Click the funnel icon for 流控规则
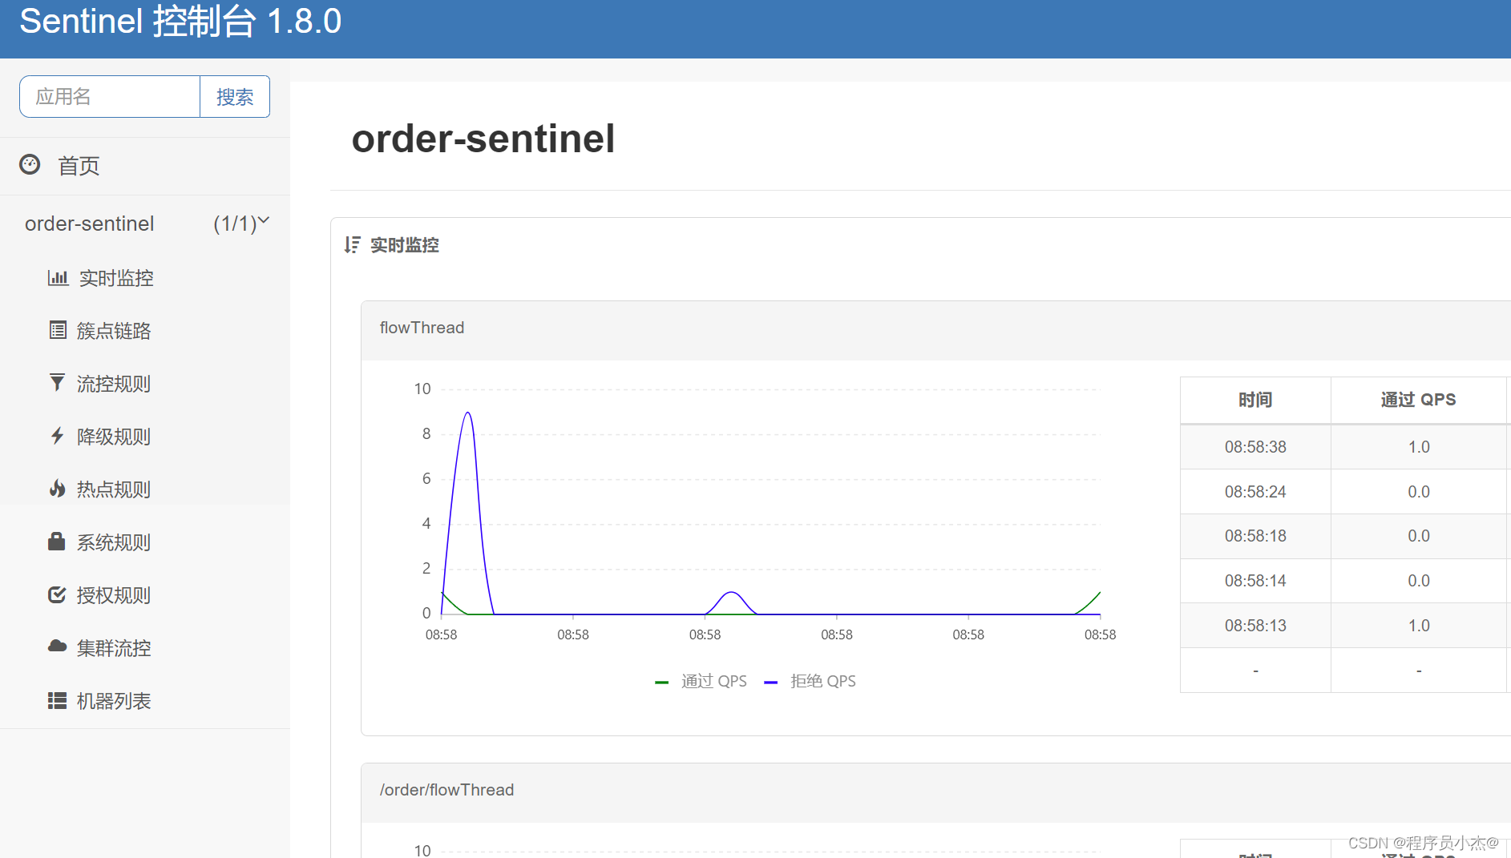This screenshot has height=858, width=1511. click(57, 382)
